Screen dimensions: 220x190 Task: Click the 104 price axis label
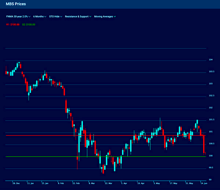211,59
